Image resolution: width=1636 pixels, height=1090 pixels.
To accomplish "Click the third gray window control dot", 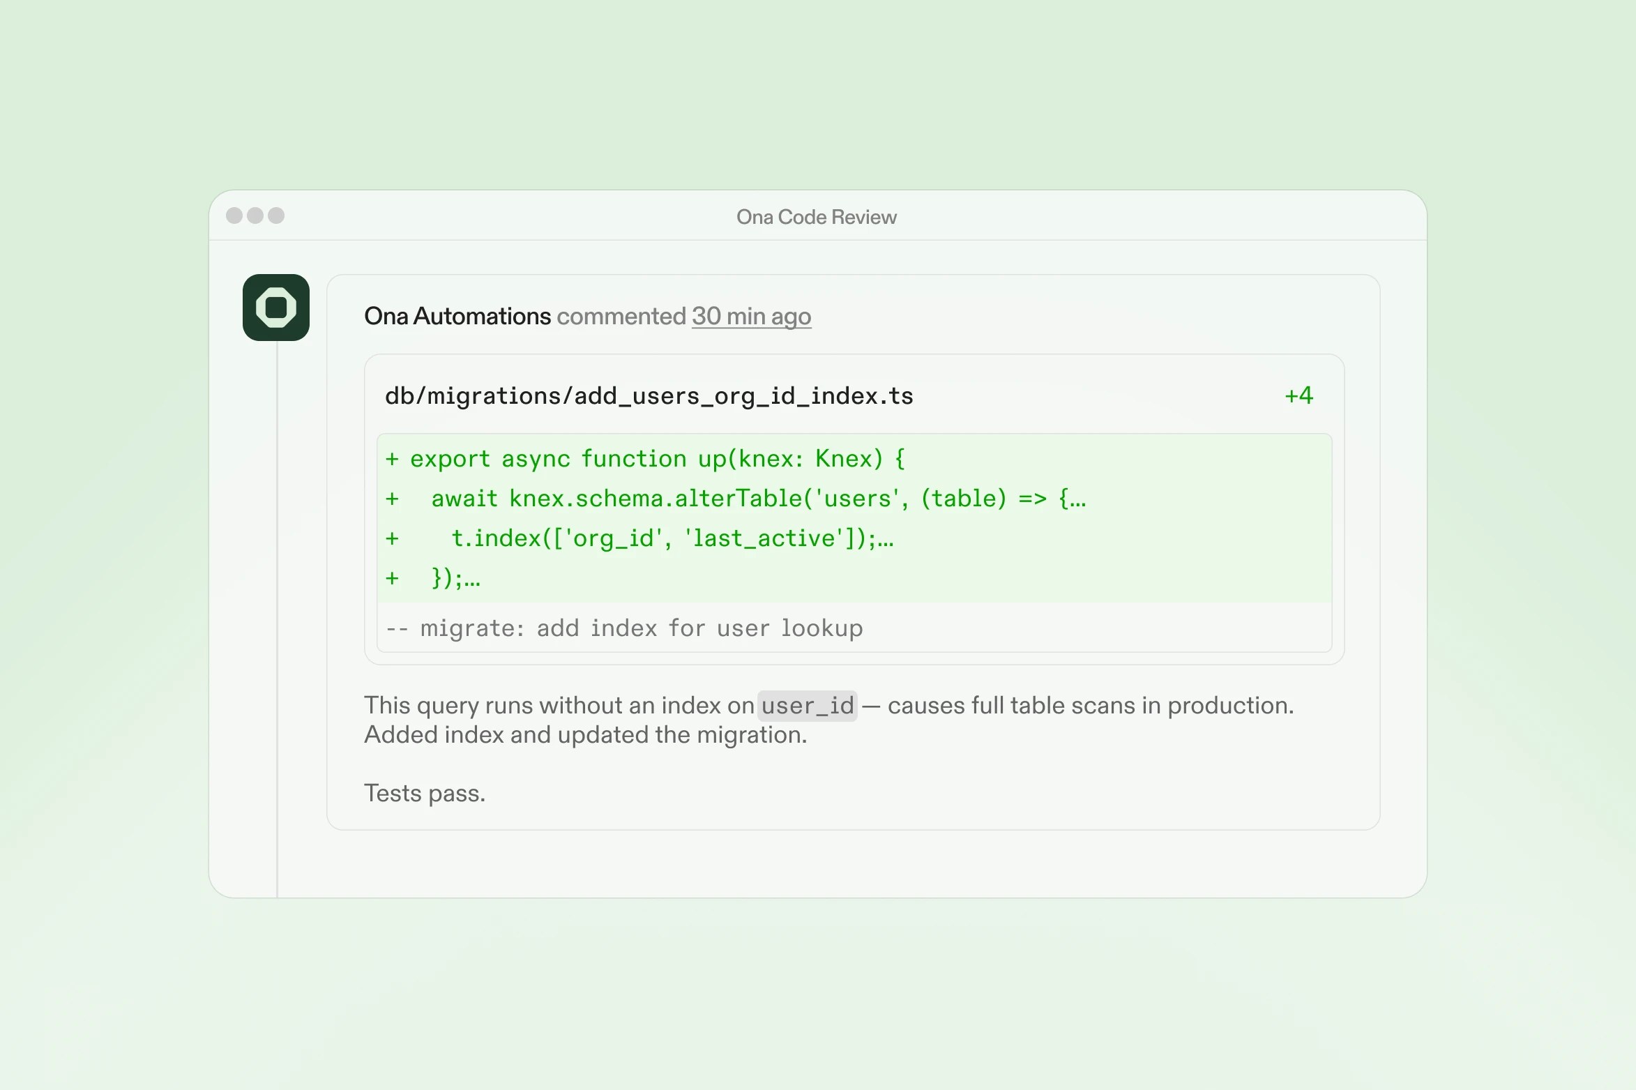I will click(x=275, y=216).
